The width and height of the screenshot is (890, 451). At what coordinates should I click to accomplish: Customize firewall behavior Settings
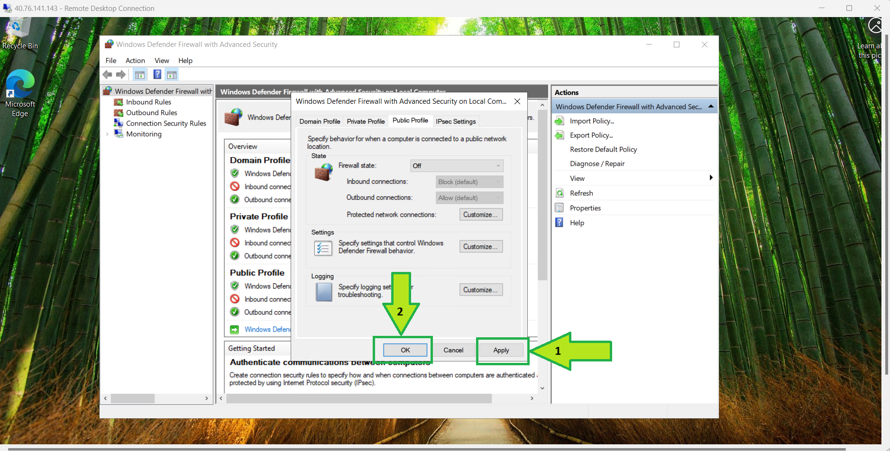click(481, 247)
